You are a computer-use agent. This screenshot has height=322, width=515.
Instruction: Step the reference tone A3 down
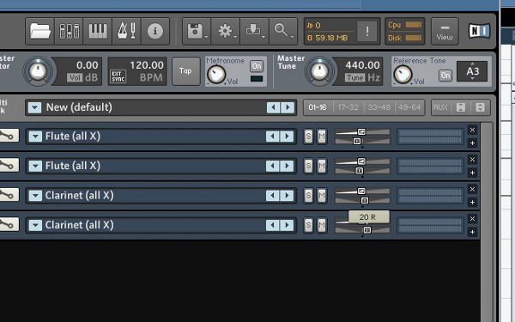point(472,79)
